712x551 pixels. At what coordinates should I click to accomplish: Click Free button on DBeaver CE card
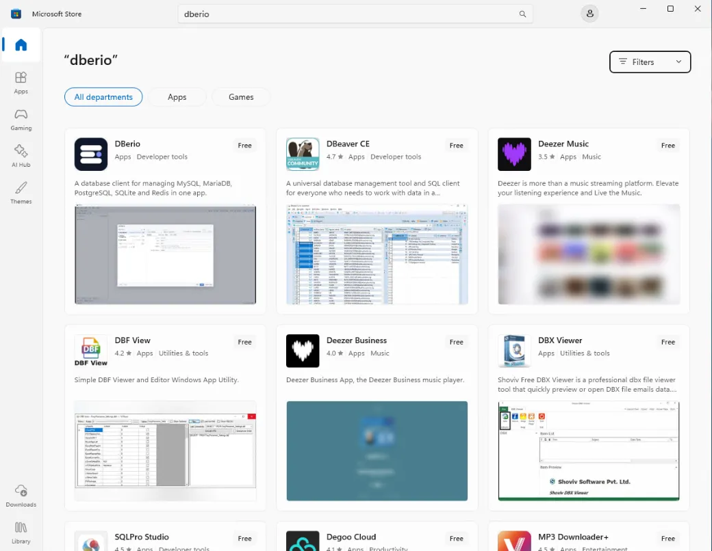tap(457, 145)
